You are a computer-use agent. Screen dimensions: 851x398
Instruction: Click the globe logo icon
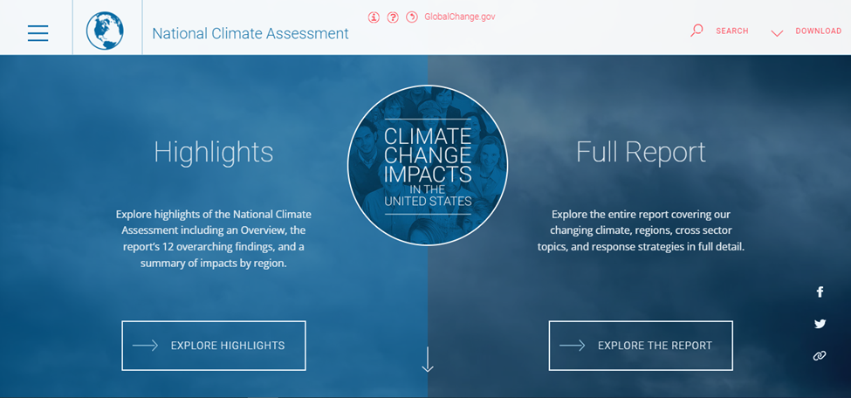coord(105,31)
